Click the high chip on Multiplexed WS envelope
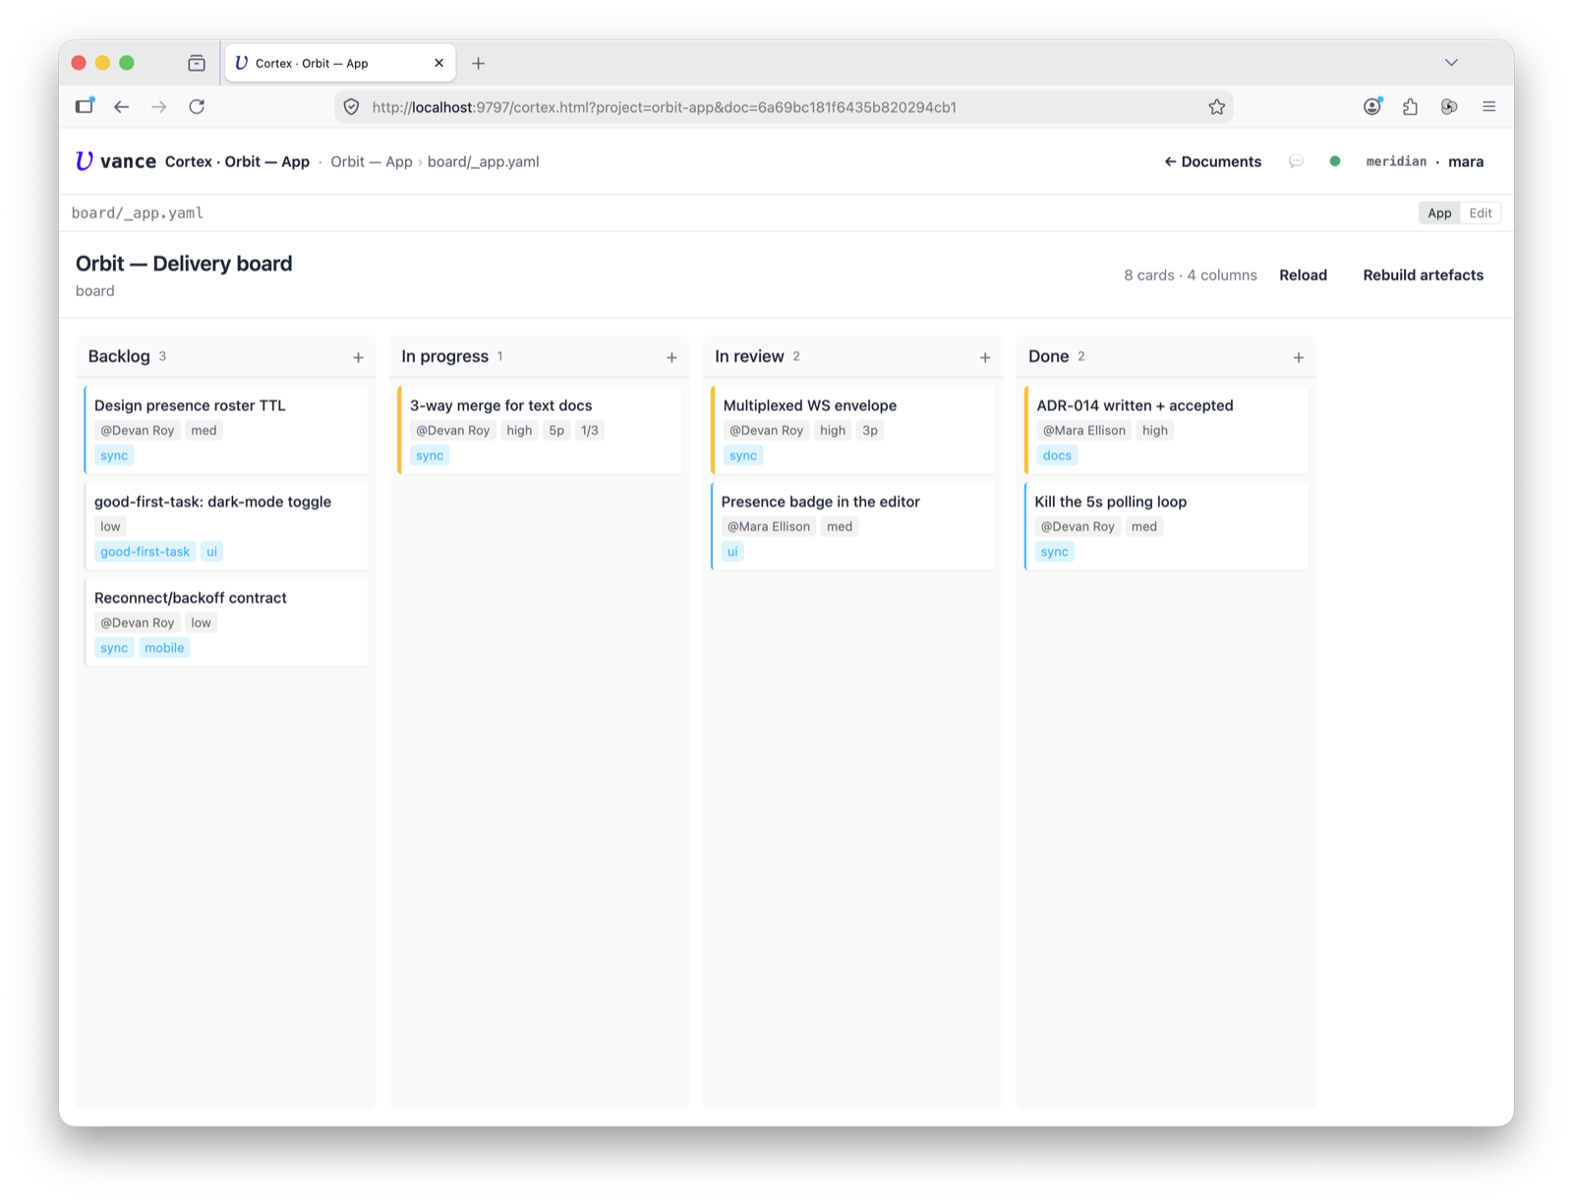Screen dimensions: 1573x1204 [x=833, y=430]
